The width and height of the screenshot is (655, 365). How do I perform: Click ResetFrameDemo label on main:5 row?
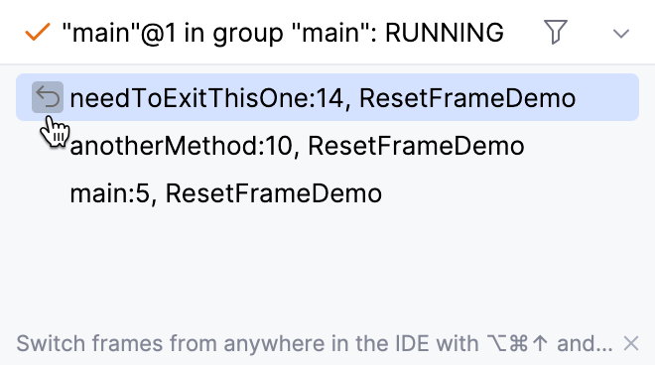point(274,193)
